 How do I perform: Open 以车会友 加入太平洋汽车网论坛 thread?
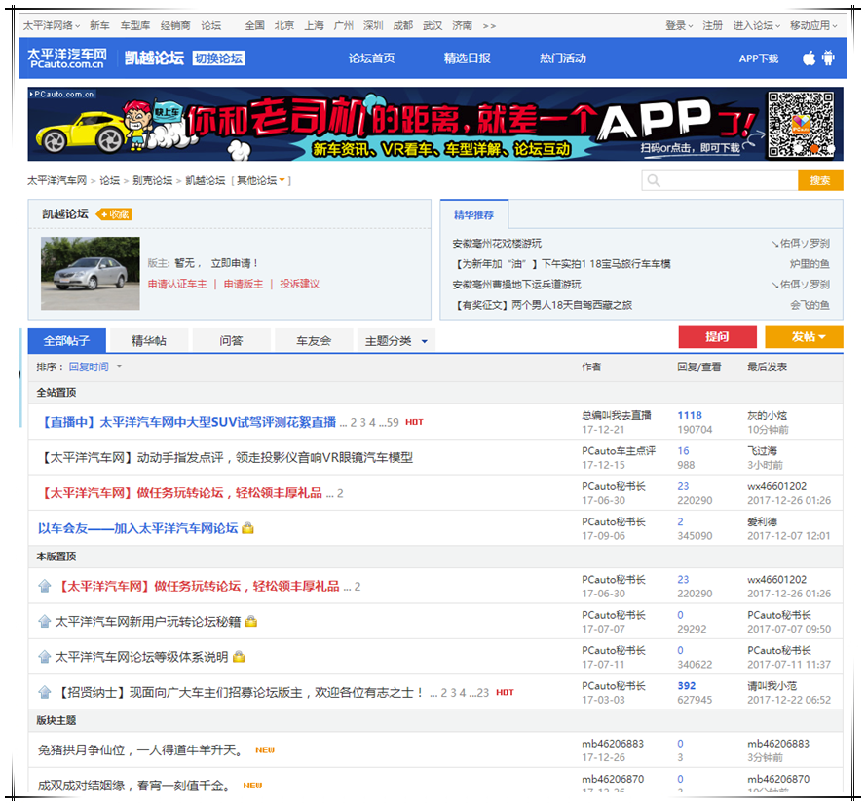pos(137,528)
